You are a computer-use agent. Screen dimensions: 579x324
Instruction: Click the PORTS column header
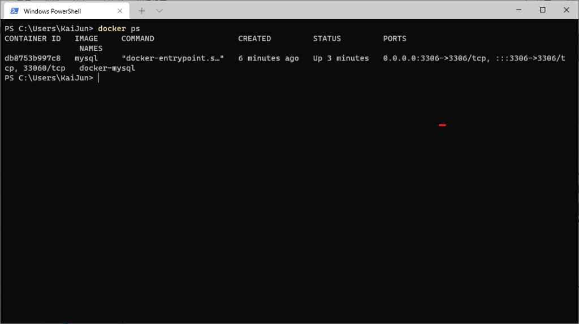[394, 38]
